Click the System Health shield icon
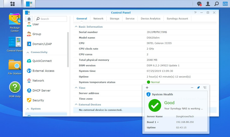230x137 pixels. (148, 94)
